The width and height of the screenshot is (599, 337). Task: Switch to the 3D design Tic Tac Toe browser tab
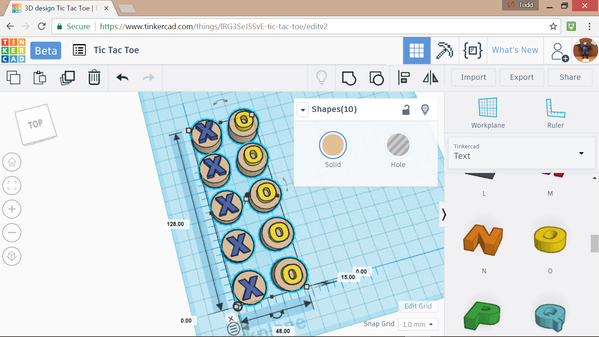pyautogui.click(x=60, y=8)
